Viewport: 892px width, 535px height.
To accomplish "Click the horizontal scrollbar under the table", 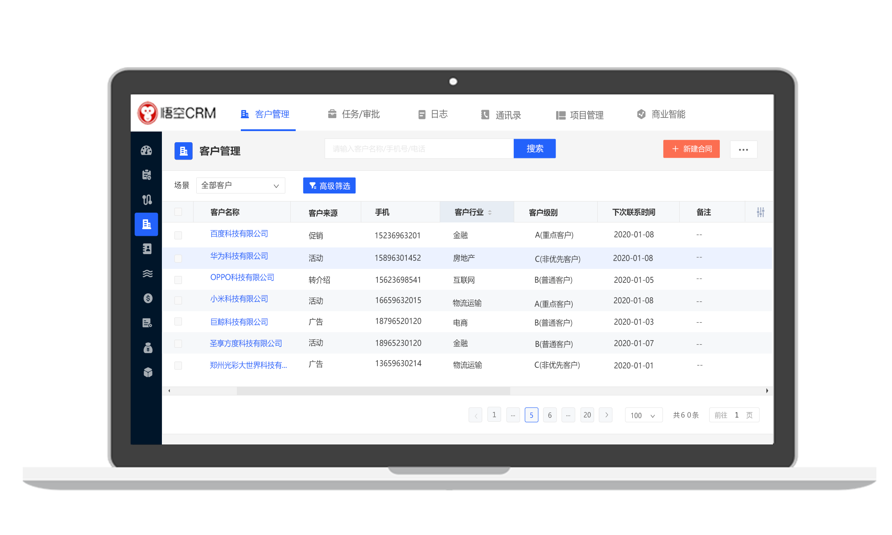I will (x=373, y=391).
